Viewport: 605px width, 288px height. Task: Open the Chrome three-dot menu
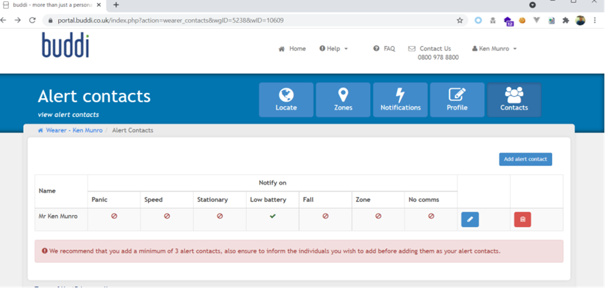(x=595, y=21)
